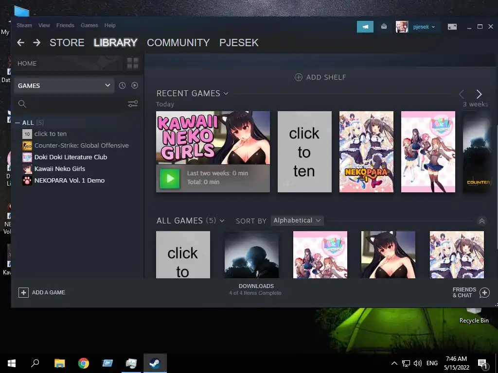
Task: Open the taskbar clock and date
Action: tap(456, 363)
